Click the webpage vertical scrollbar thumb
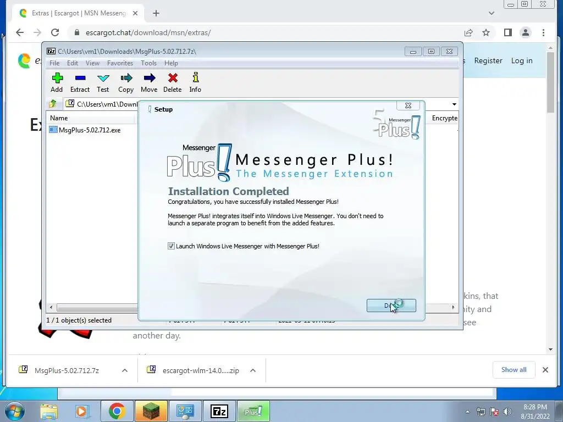563x422 pixels. pyautogui.click(x=550, y=82)
